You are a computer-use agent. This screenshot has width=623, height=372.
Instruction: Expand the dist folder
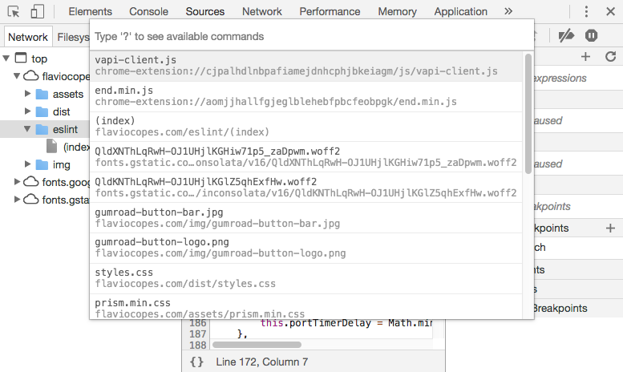[27, 111]
